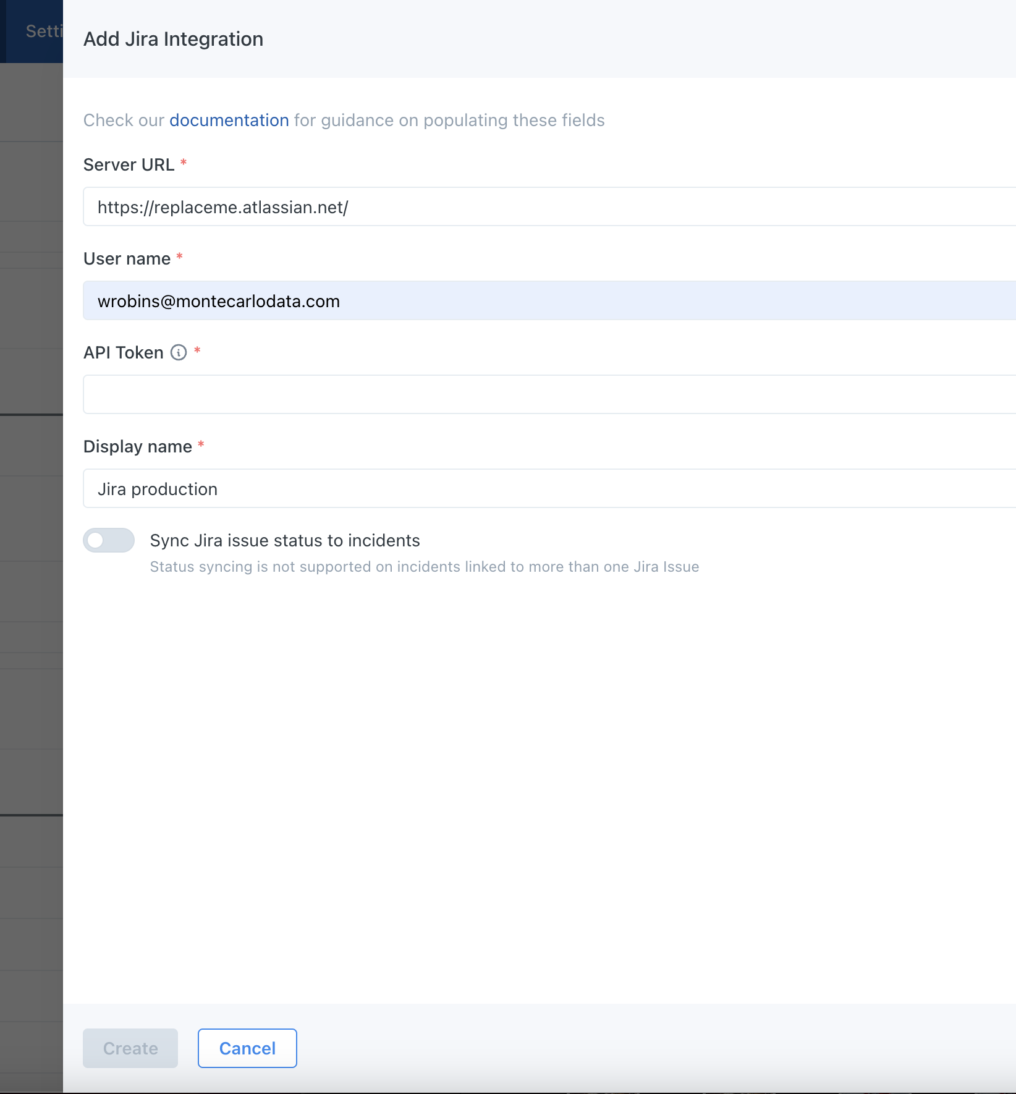This screenshot has height=1094, width=1016.
Task: Click the User name input field
Action: click(x=549, y=300)
